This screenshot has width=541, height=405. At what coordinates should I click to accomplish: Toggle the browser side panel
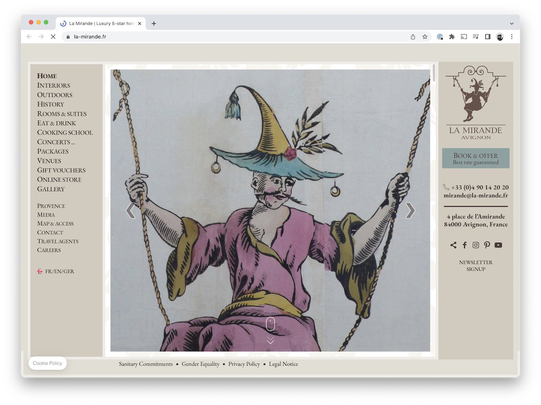[x=488, y=37]
